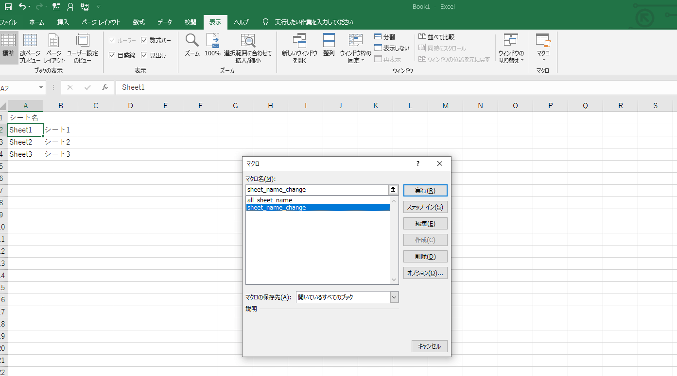The height and width of the screenshot is (376, 677).
Task: Toggle the 見出し headings checkbox
Action: point(144,55)
